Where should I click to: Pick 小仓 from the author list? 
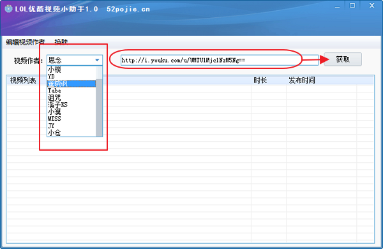click(71, 133)
